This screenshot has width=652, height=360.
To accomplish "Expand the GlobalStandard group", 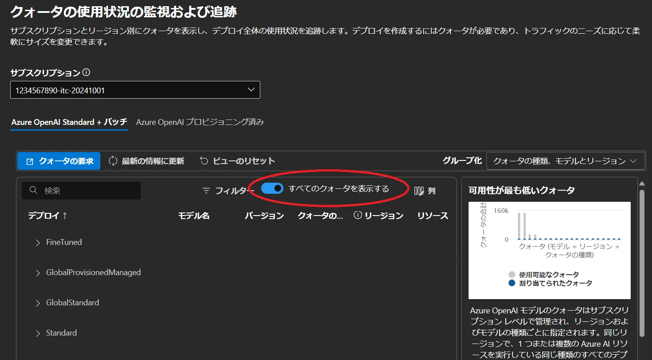I will point(38,303).
